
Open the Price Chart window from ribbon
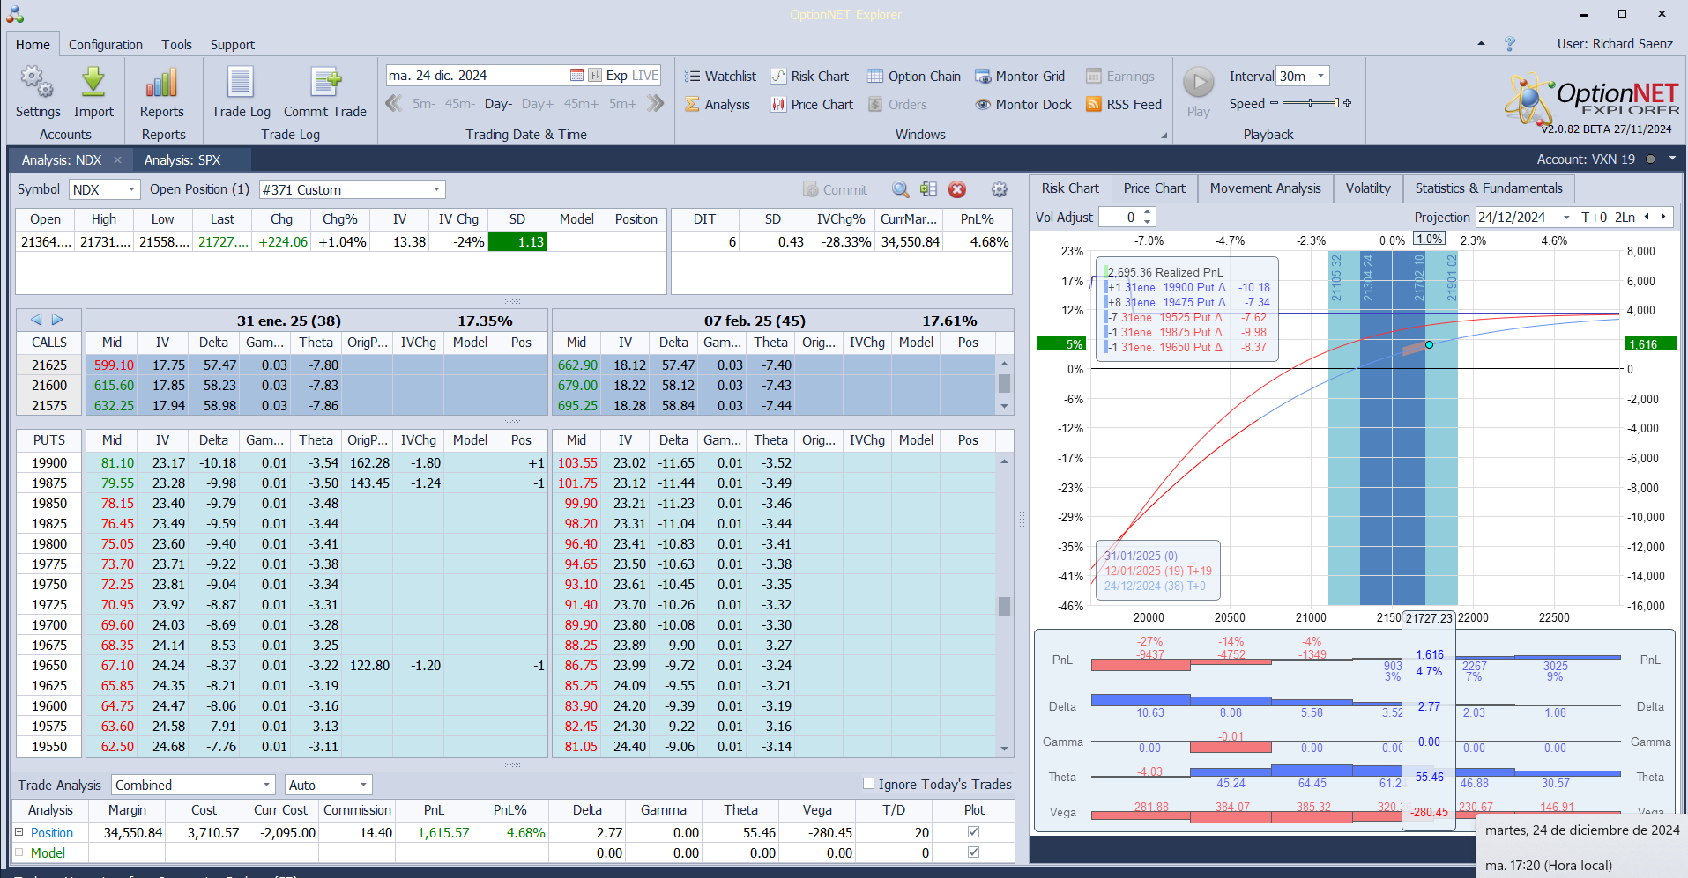click(812, 105)
